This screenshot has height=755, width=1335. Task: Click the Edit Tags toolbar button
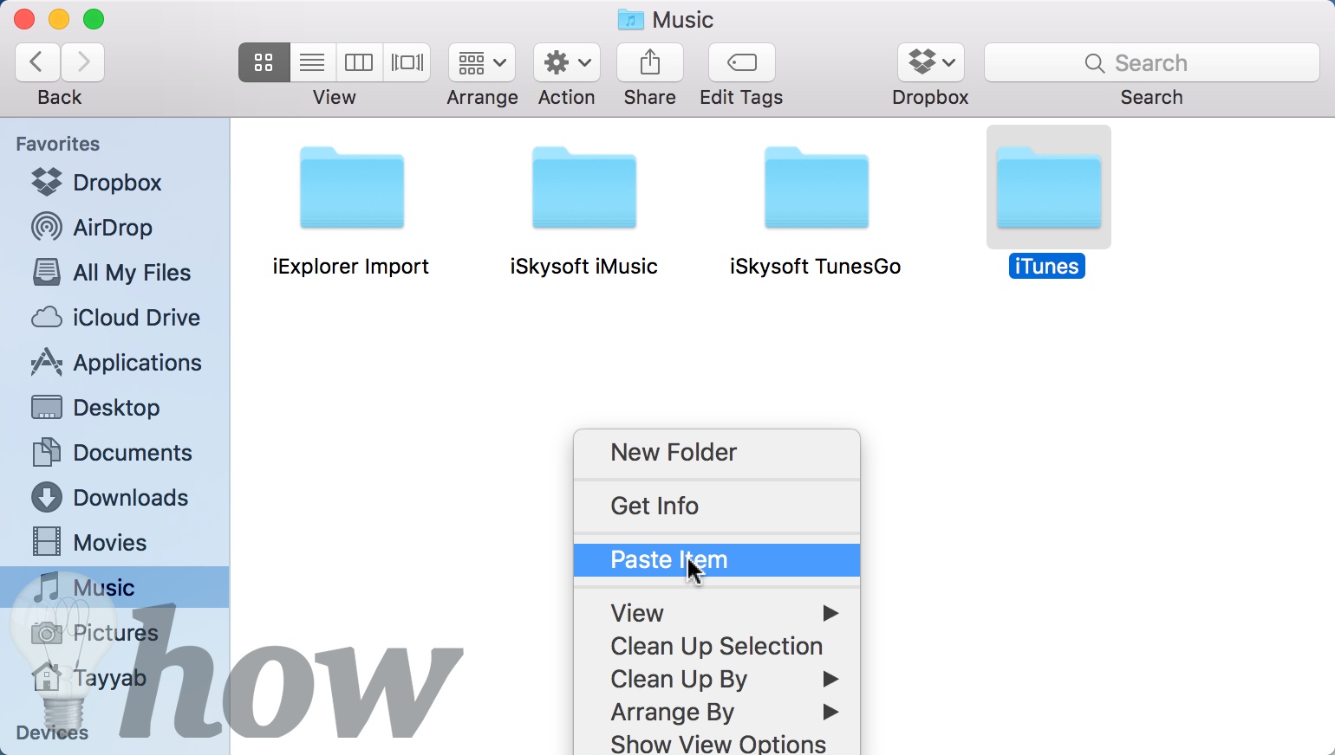pos(741,62)
